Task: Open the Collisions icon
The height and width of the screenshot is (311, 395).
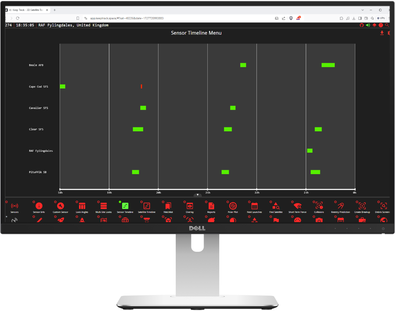Action: point(319,206)
